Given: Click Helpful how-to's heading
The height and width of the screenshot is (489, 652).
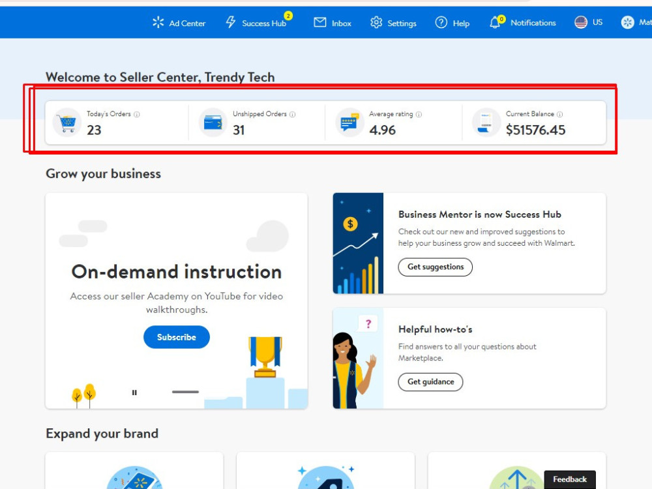Looking at the screenshot, I should (x=436, y=329).
